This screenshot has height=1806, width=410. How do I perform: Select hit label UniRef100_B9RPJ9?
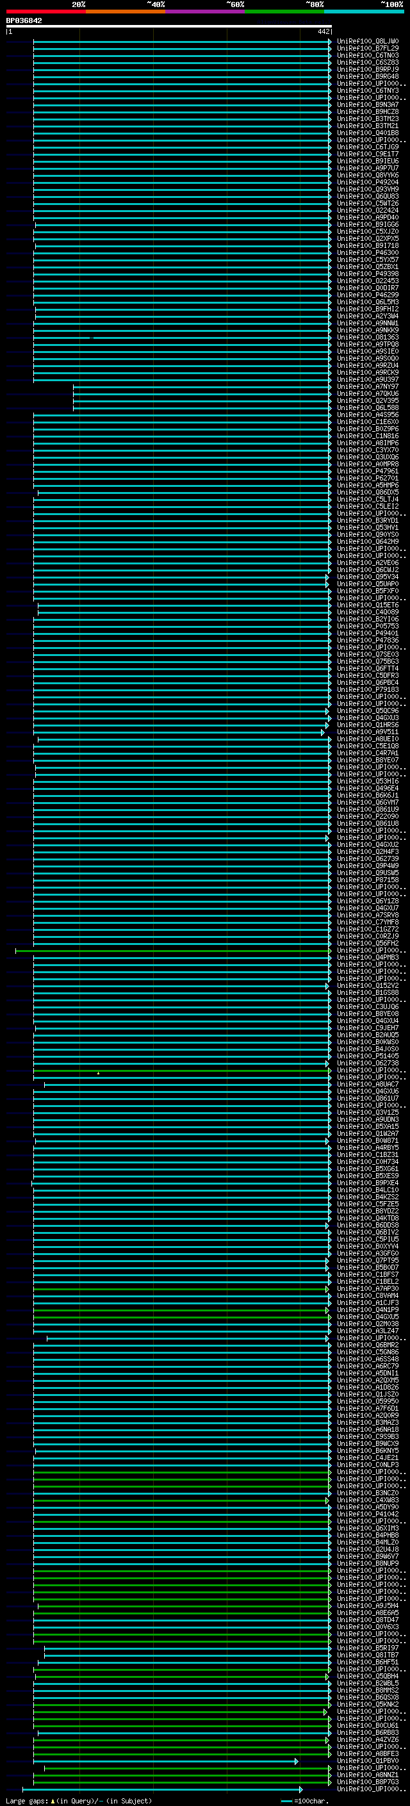click(x=367, y=69)
